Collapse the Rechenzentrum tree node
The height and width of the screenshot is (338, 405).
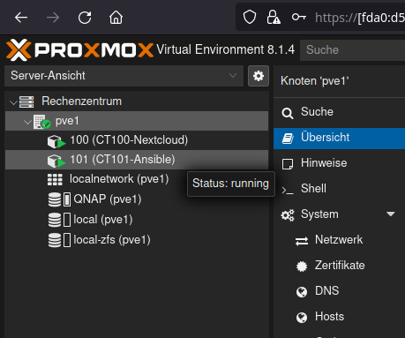point(13,102)
